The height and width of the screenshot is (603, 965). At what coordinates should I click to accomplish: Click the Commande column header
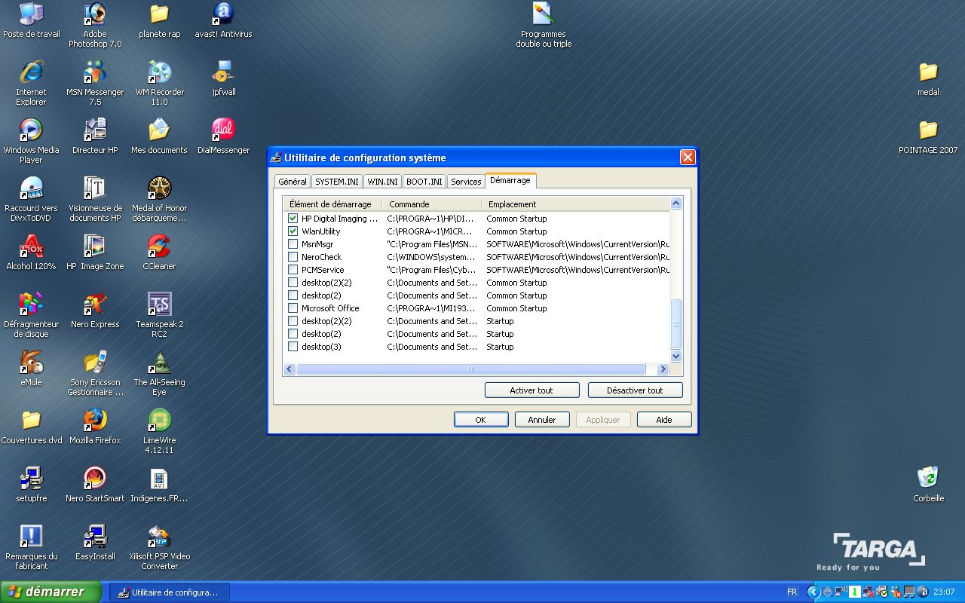[432, 204]
